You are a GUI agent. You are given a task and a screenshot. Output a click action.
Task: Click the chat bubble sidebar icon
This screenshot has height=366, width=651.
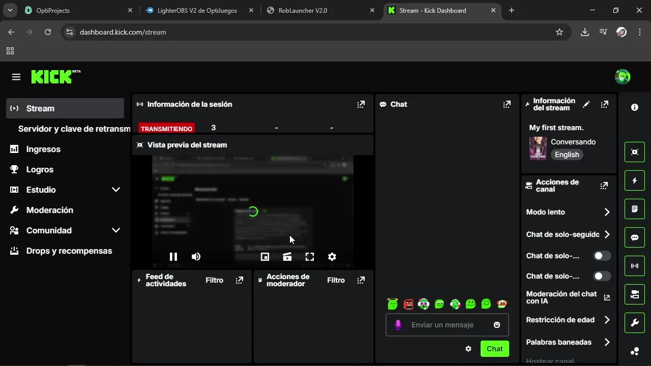(x=635, y=237)
